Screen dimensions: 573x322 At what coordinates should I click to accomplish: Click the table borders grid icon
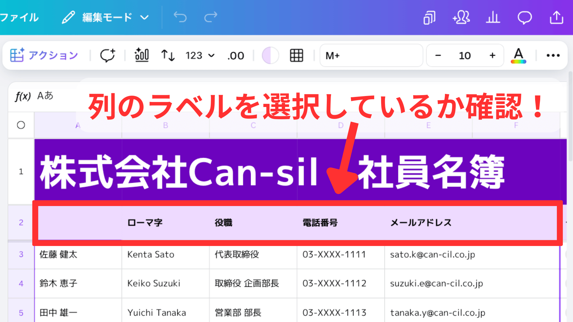(x=296, y=55)
